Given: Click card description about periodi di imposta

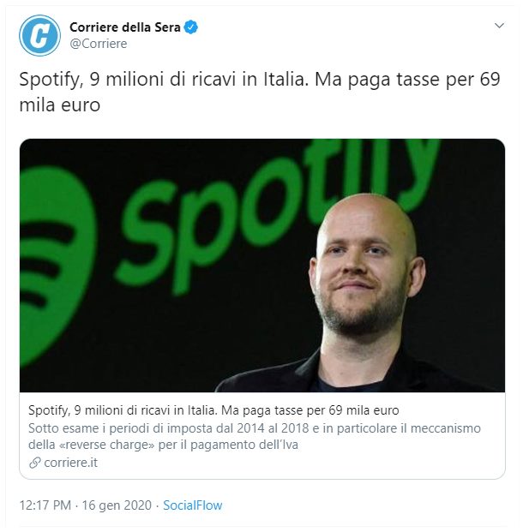Looking at the screenshot, I should [255, 436].
